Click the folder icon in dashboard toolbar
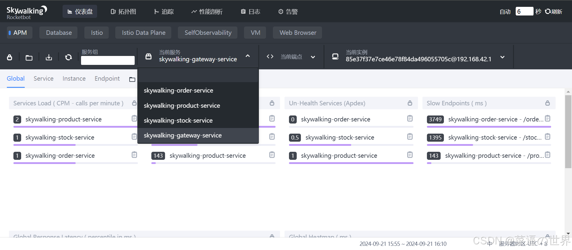The height and width of the screenshot is (250, 572). click(29, 58)
